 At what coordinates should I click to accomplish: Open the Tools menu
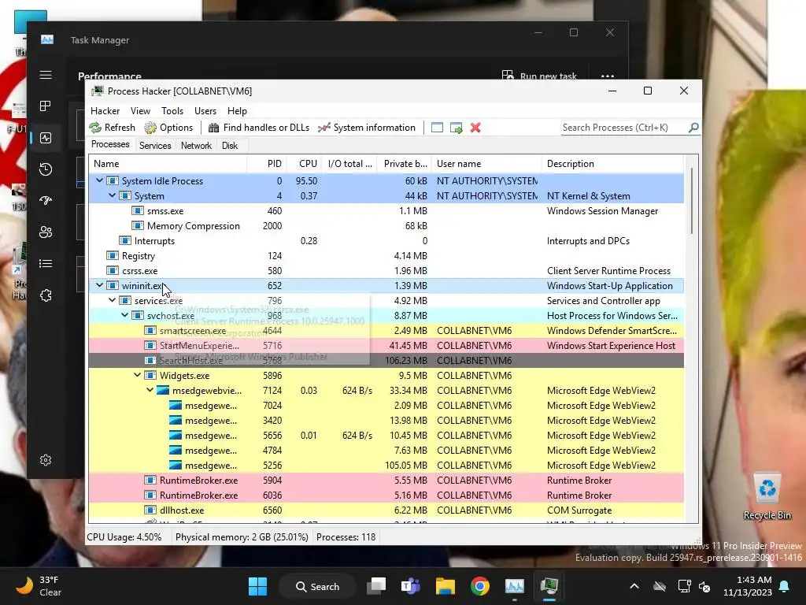[x=172, y=111]
